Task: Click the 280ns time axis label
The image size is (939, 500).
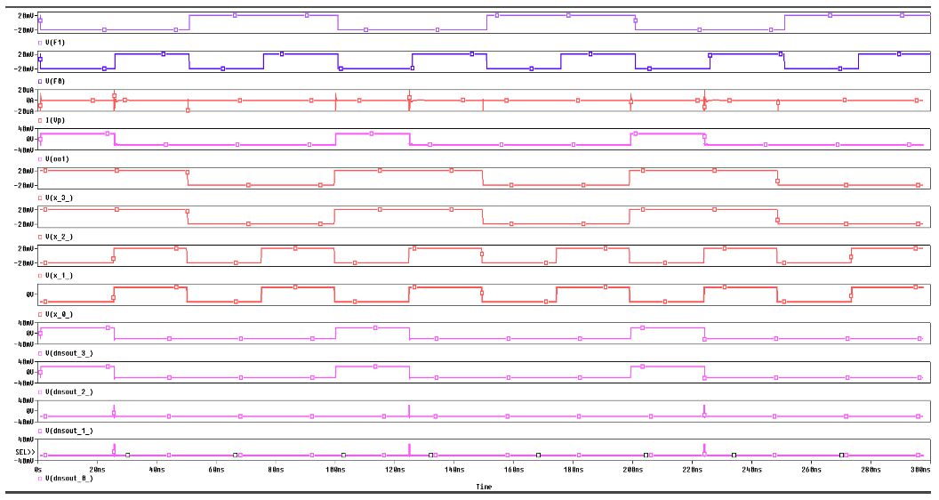Action: (x=871, y=470)
